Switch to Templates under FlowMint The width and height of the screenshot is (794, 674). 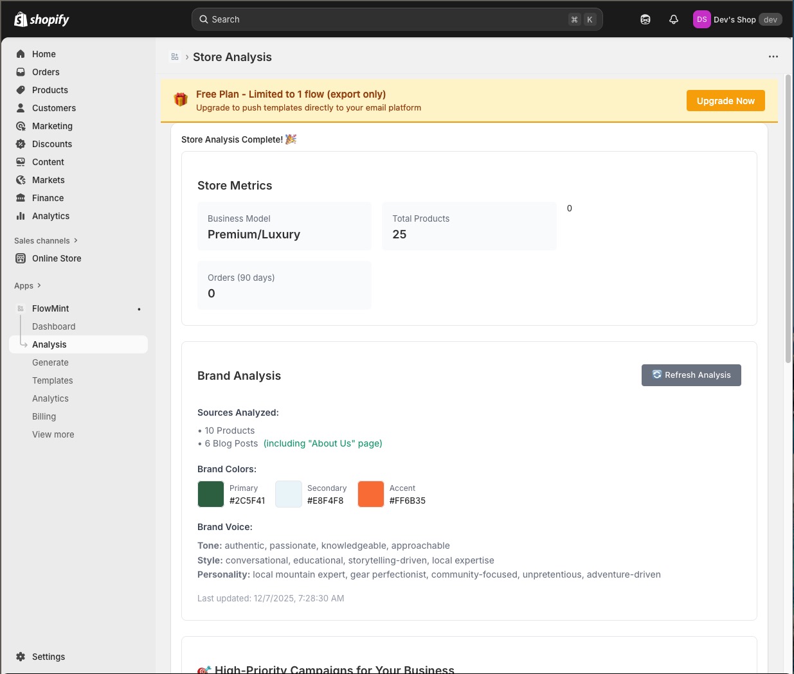pos(52,380)
